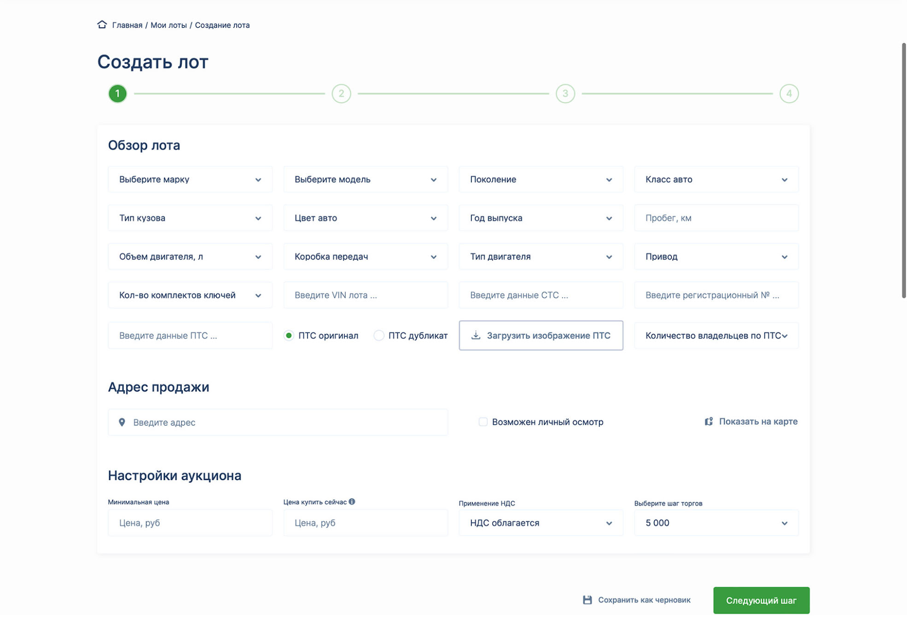Jump to step 2 in the stepper
The image size is (907, 635).
341,93
